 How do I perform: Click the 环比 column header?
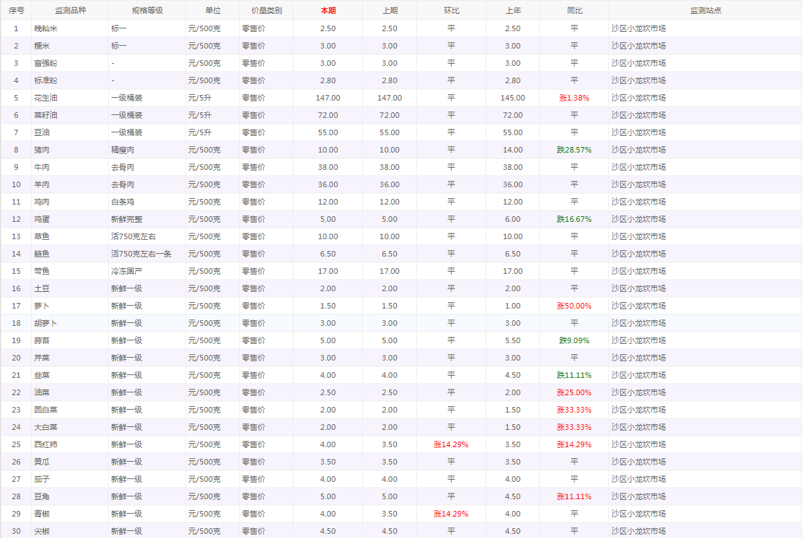pos(451,10)
